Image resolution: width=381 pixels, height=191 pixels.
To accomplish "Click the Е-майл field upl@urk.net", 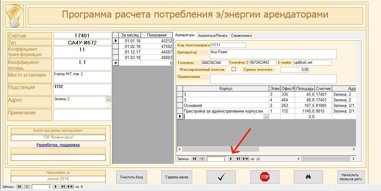I will [x=312, y=63].
